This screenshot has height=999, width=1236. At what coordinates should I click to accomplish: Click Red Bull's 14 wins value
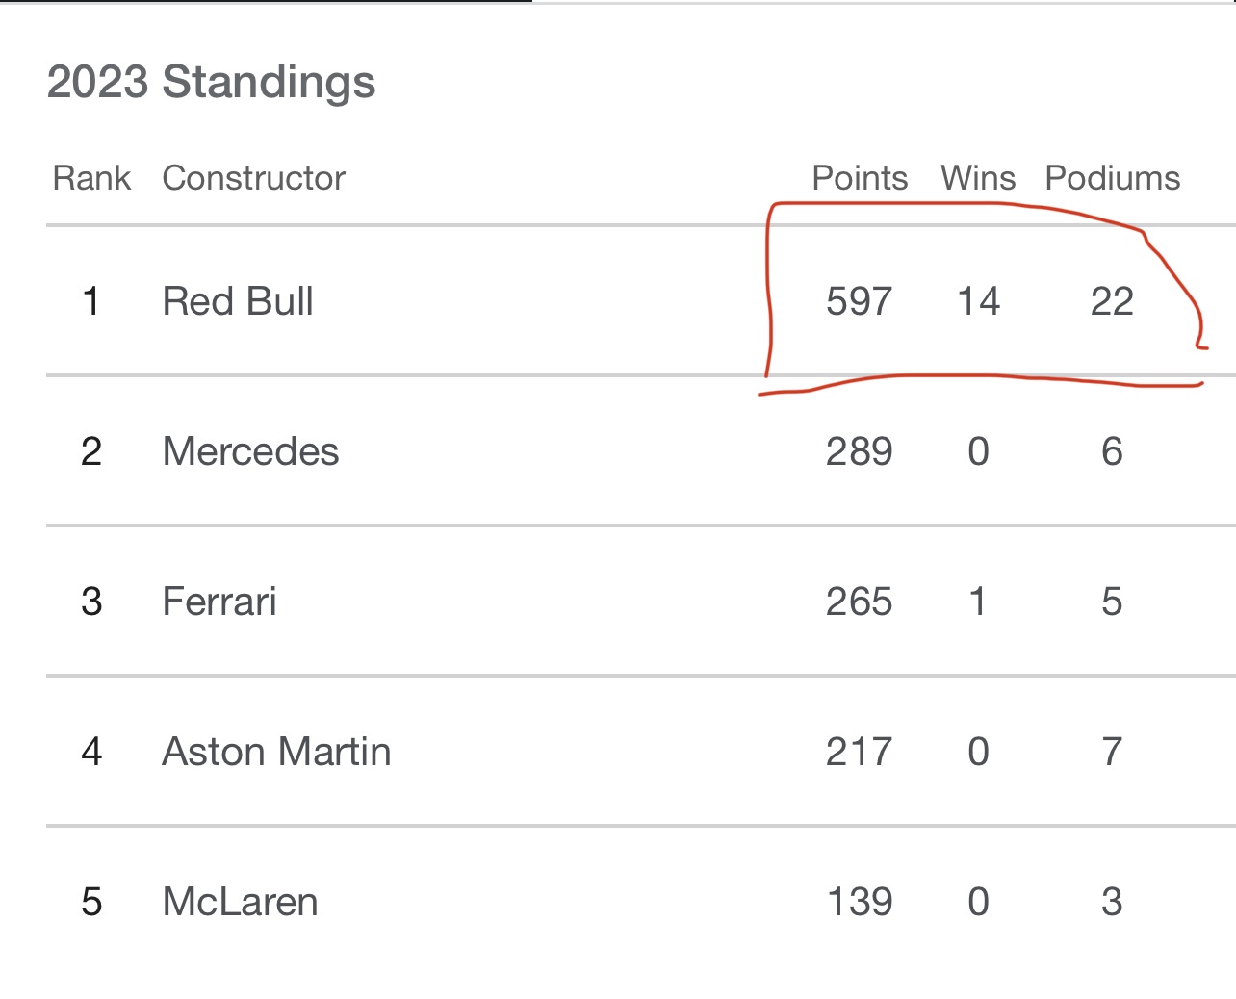point(978,301)
